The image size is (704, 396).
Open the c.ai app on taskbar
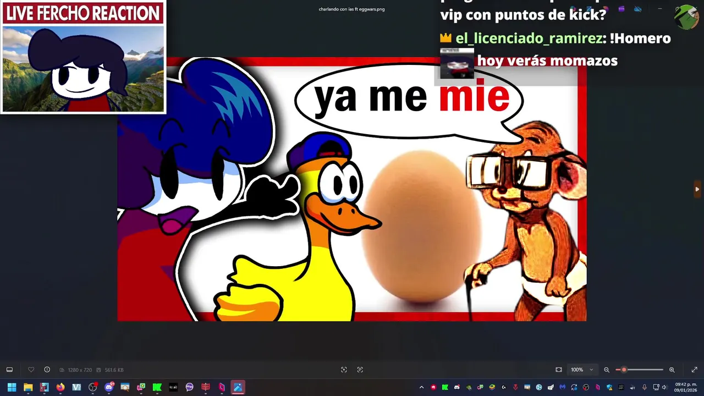pos(173,387)
